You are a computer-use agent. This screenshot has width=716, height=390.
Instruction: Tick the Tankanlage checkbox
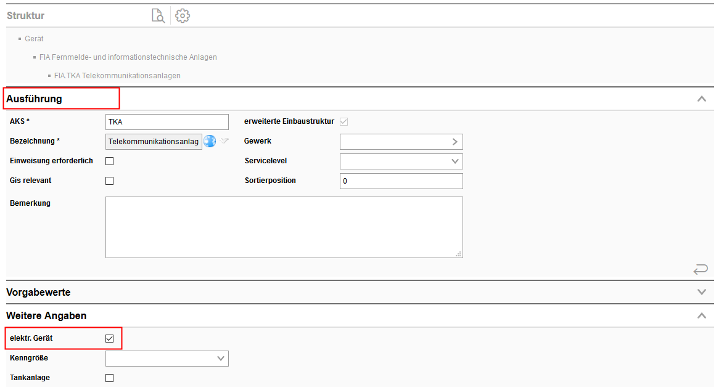(110, 378)
